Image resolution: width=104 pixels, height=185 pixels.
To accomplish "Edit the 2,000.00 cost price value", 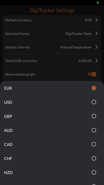I will click(x=85, y=61).
